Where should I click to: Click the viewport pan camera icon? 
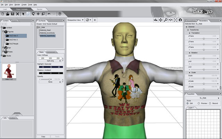(x=161, y=20)
